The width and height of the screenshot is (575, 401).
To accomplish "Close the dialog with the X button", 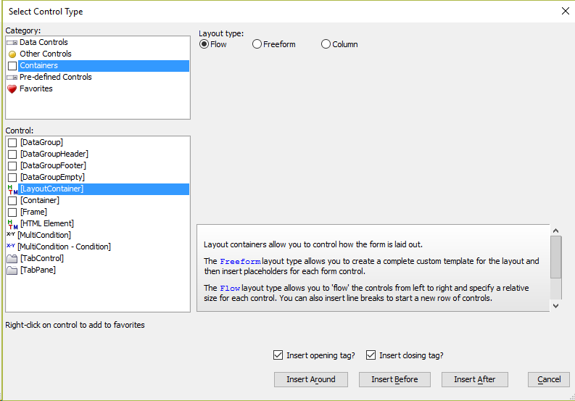I will click(x=566, y=12).
